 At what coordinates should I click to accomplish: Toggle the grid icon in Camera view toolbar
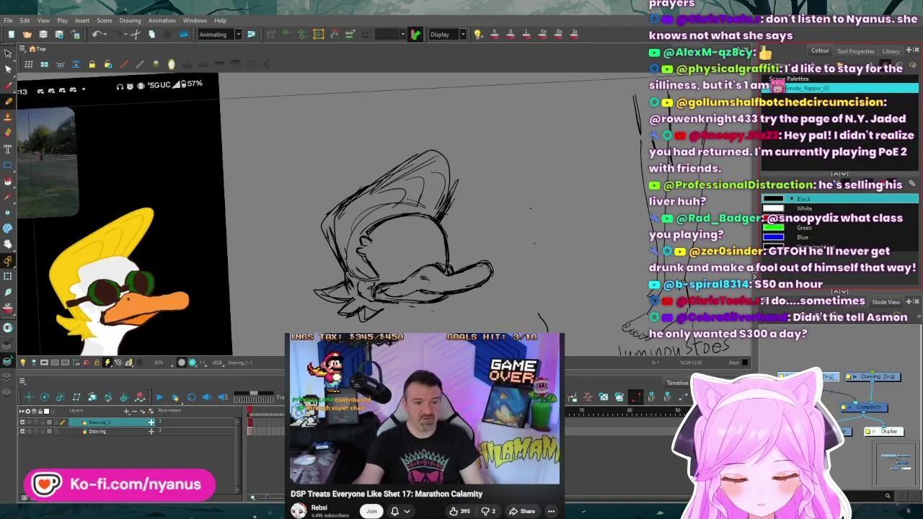28,65
